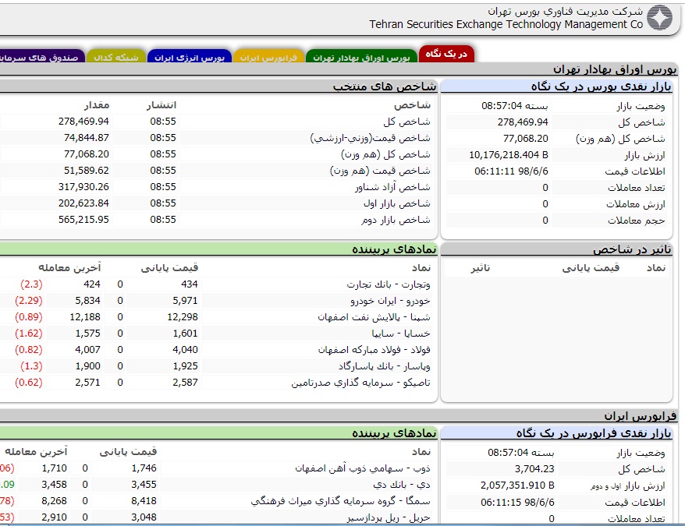
Task: Click the closing price '12,298'
Action: click(x=183, y=317)
